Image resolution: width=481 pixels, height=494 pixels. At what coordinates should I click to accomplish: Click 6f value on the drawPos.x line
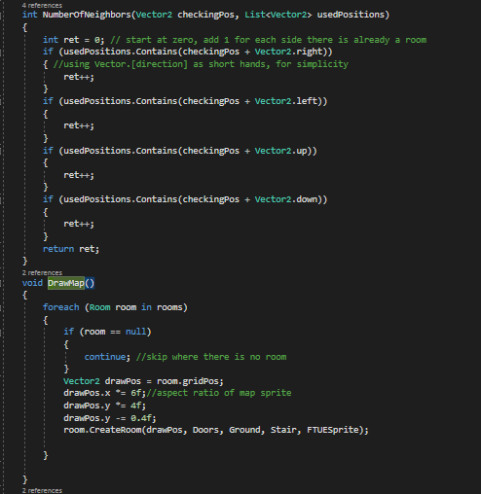[136, 393]
